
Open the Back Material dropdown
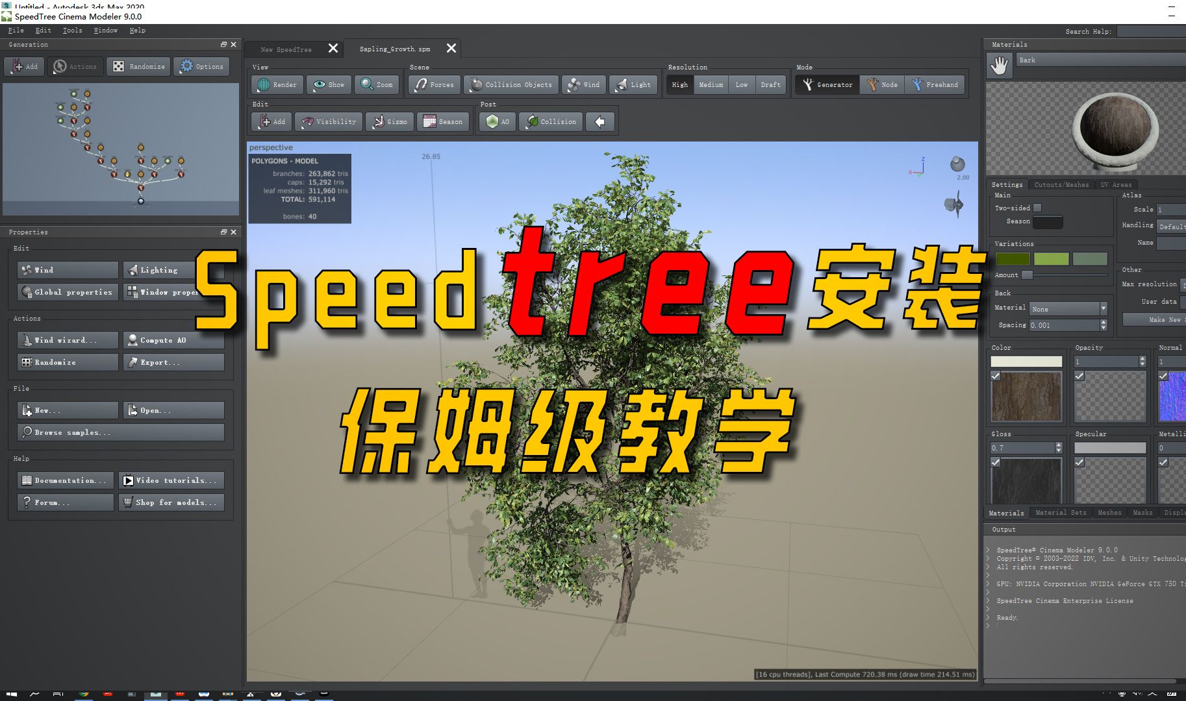point(1068,308)
